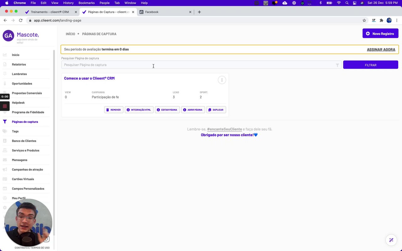Go back in browser history
Image resolution: width=402 pixels, height=251 pixels.
(x=5, y=20)
